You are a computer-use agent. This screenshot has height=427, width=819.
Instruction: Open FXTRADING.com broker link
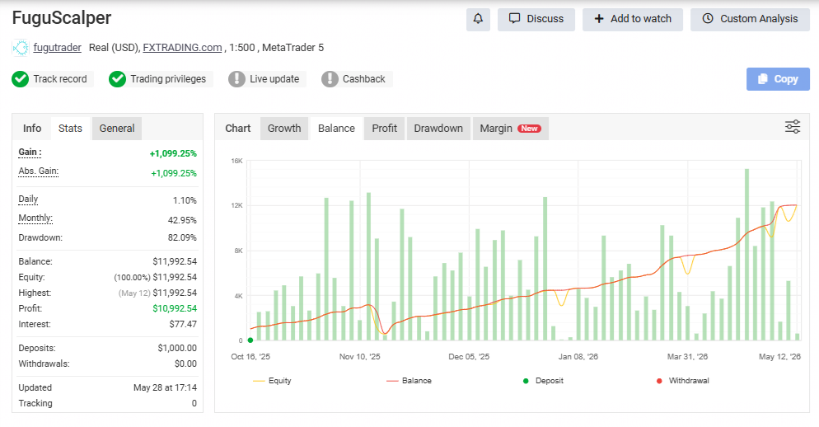[182, 48]
